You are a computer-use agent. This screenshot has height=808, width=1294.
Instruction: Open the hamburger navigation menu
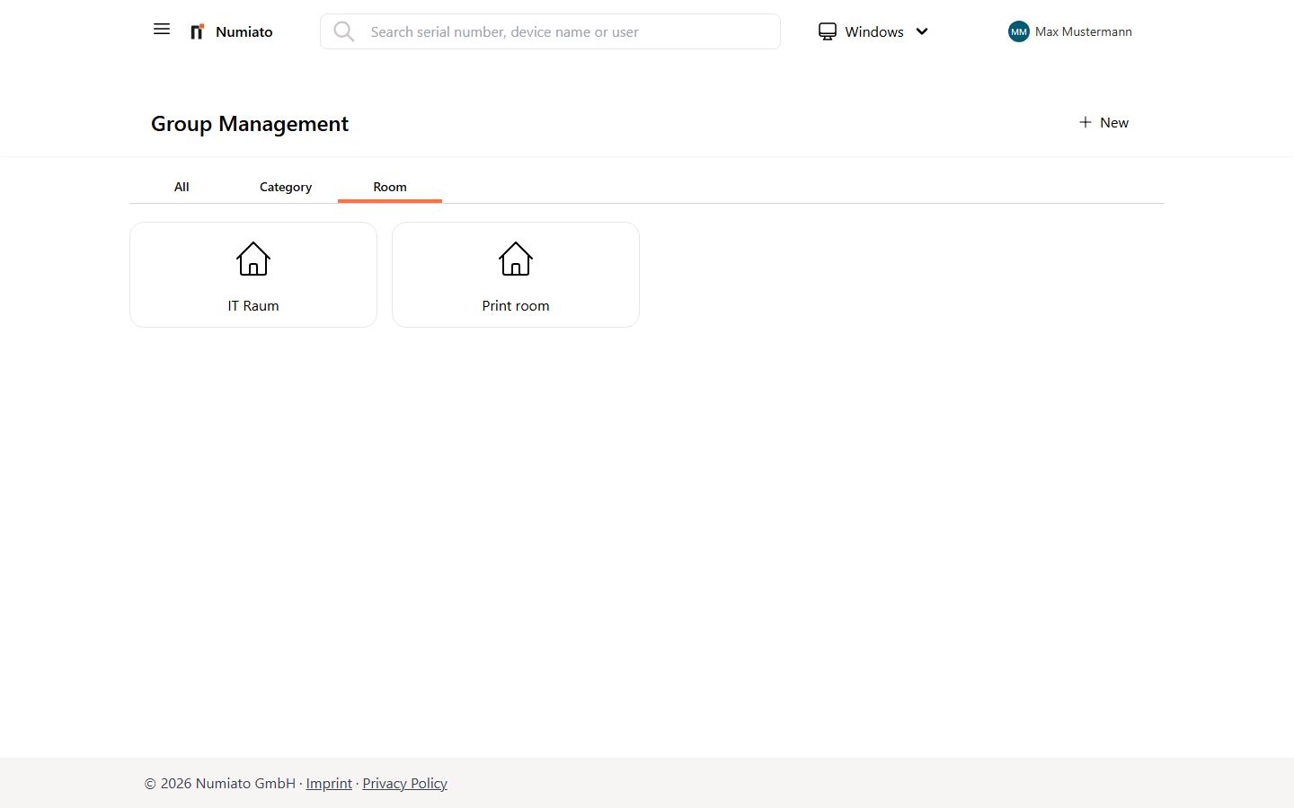[x=162, y=29]
